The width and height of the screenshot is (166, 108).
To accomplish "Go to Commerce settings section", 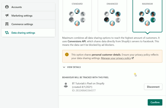I will point(28,24).
